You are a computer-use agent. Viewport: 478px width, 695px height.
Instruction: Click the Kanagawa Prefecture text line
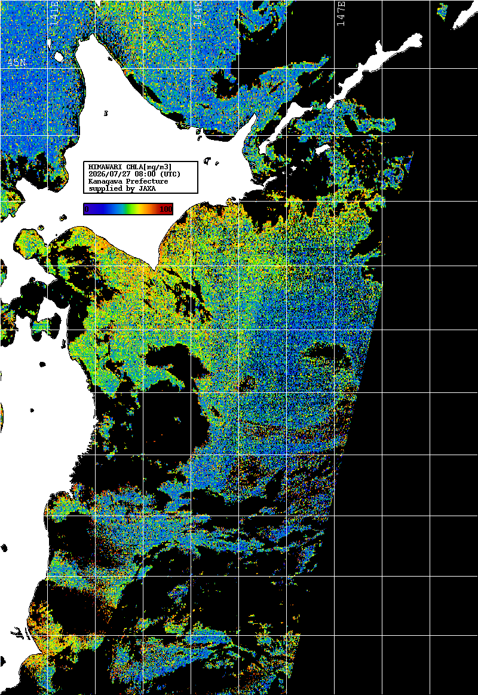[128, 181]
